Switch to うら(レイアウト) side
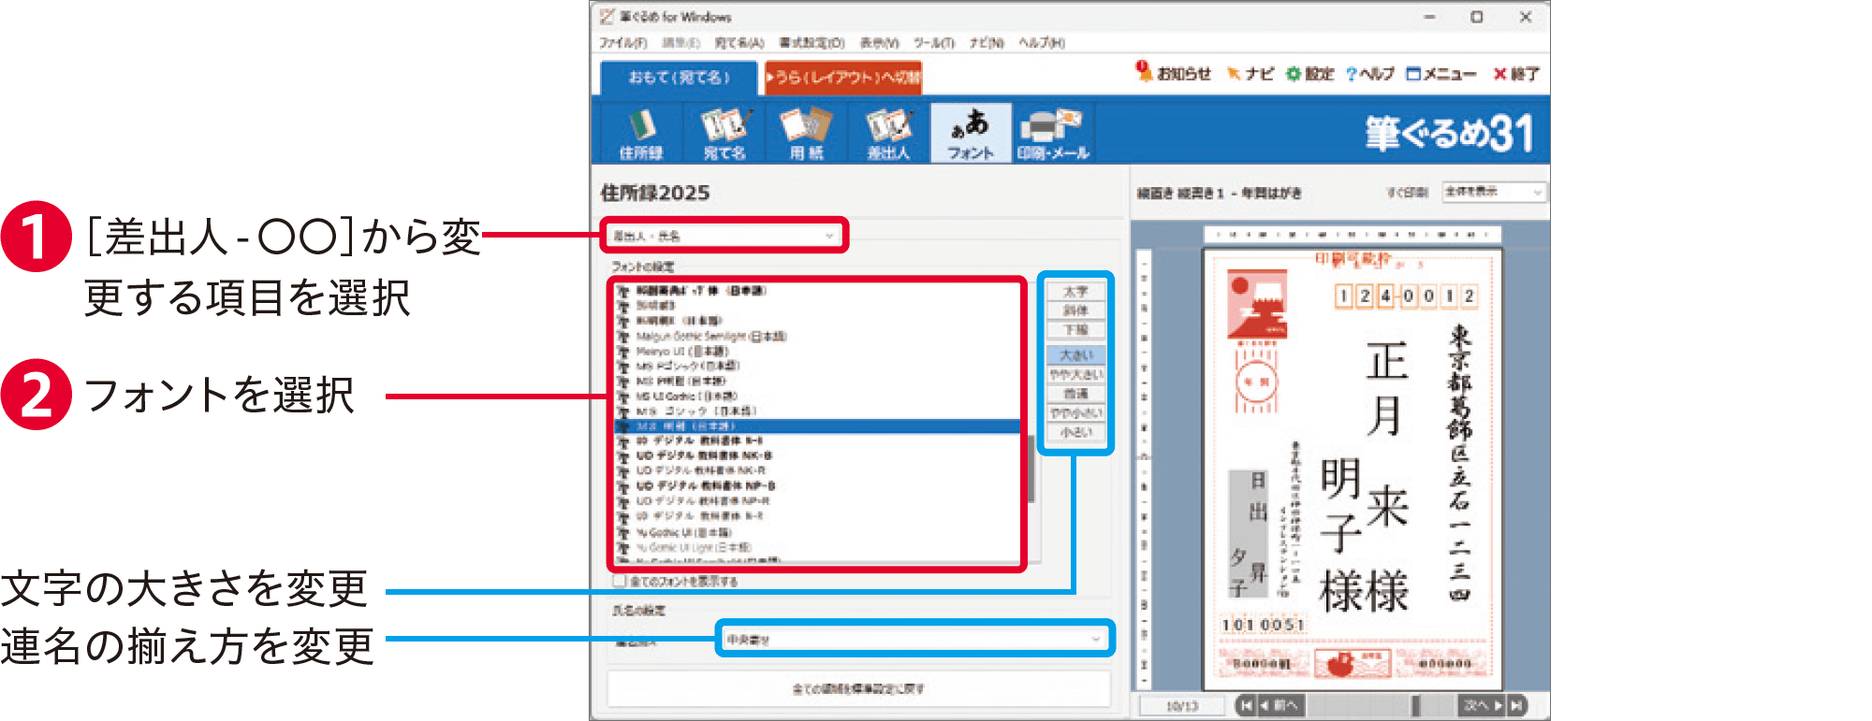This screenshot has width=1872, height=721. [x=843, y=78]
